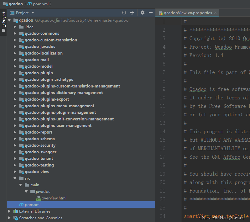Click the properties file icon on editor tab

click(161, 13)
